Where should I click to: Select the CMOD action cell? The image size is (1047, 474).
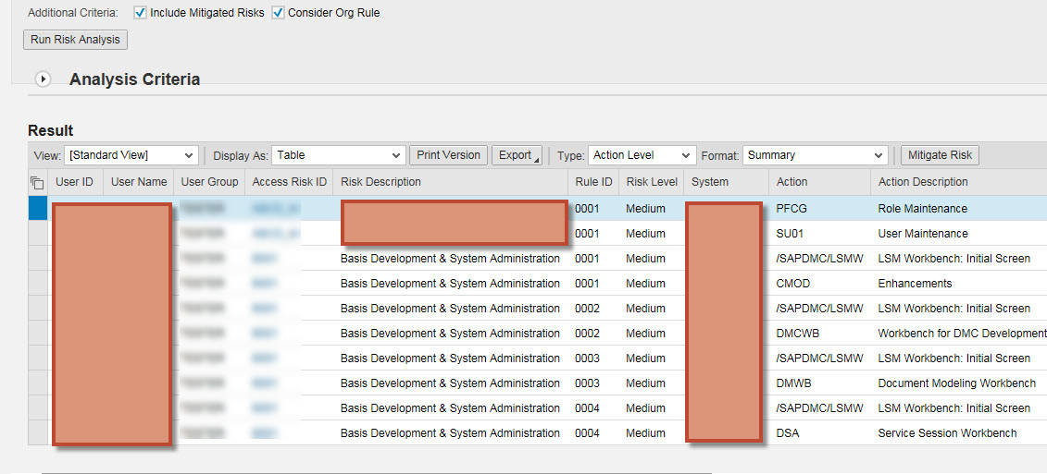pos(820,284)
